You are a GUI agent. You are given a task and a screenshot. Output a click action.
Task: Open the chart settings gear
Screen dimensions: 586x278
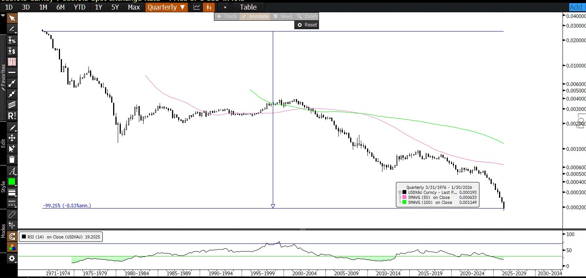[x=12, y=258]
